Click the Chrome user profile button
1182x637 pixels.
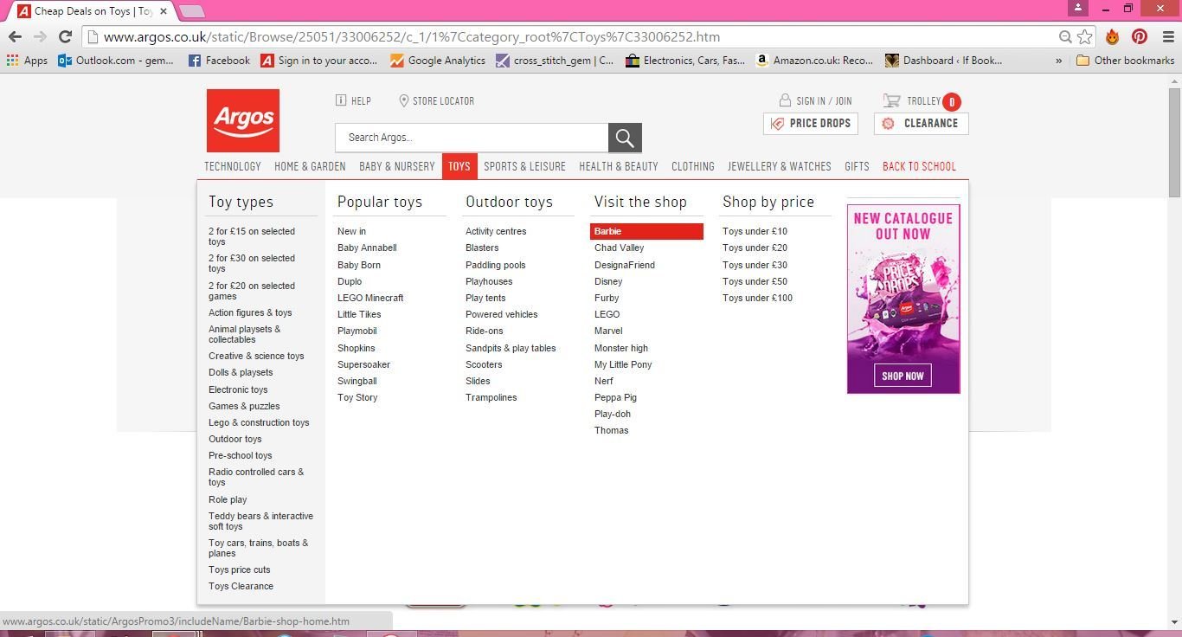[x=1077, y=8]
